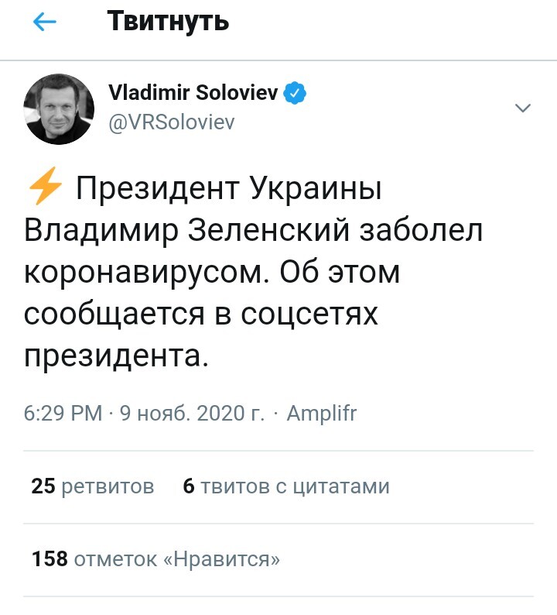The height and width of the screenshot is (615, 557).
Task: Go back using the left arrow
Action: (45, 22)
